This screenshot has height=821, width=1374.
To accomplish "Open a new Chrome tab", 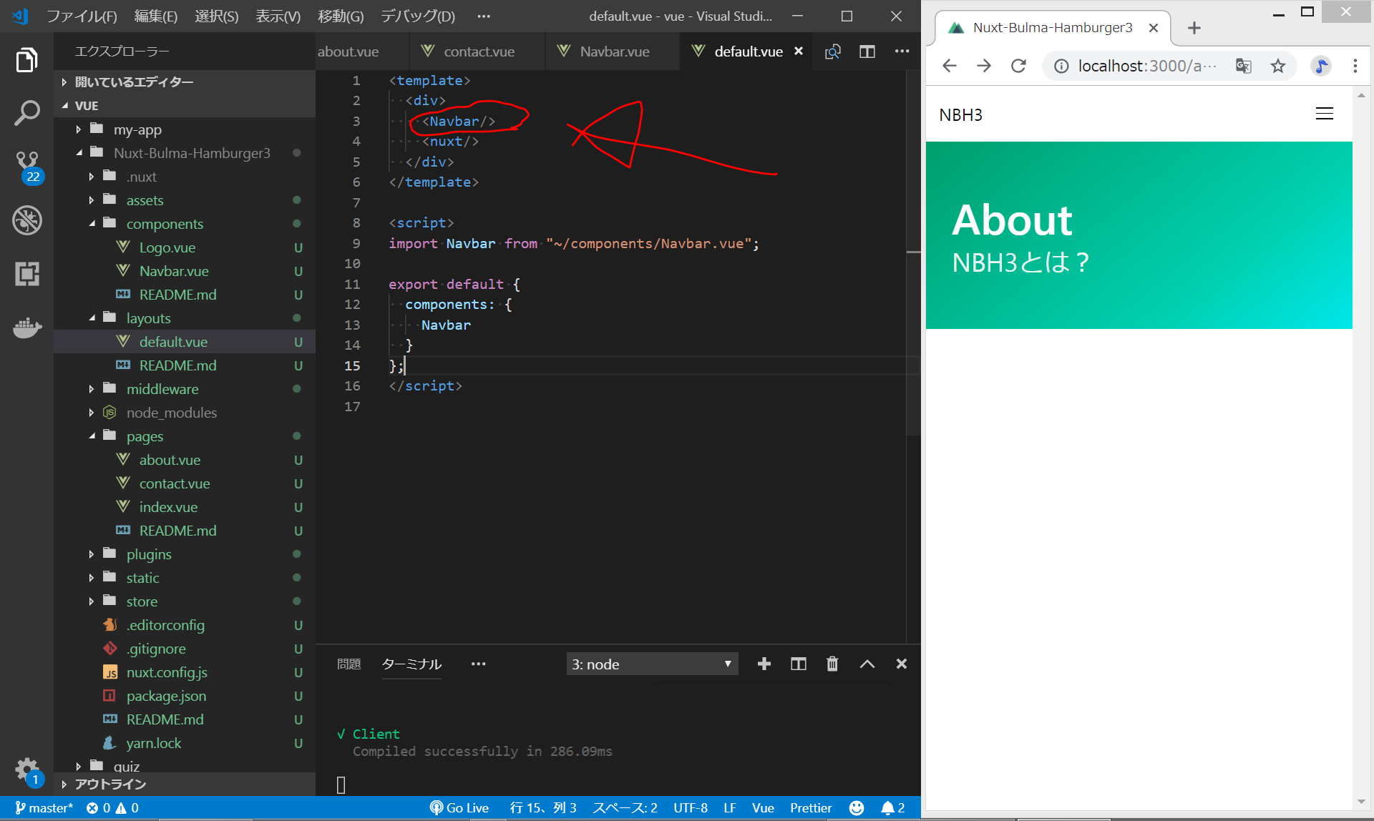I will point(1194,28).
